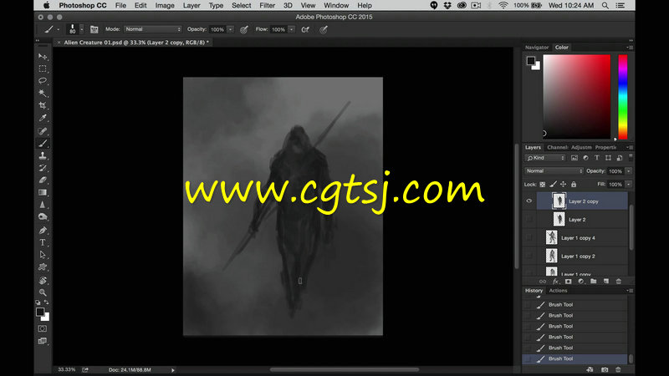Select the Type tool
Image resolution: width=669 pixels, height=376 pixels.
click(x=43, y=242)
